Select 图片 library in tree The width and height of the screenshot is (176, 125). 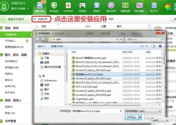point(46,89)
